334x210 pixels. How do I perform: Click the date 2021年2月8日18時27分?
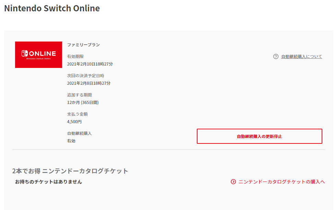[x=89, y=83]
